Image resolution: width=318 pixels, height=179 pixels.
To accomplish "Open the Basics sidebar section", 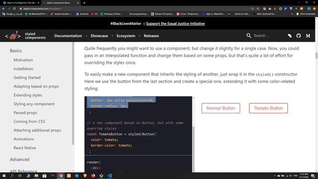I will (x=16, y=51).
